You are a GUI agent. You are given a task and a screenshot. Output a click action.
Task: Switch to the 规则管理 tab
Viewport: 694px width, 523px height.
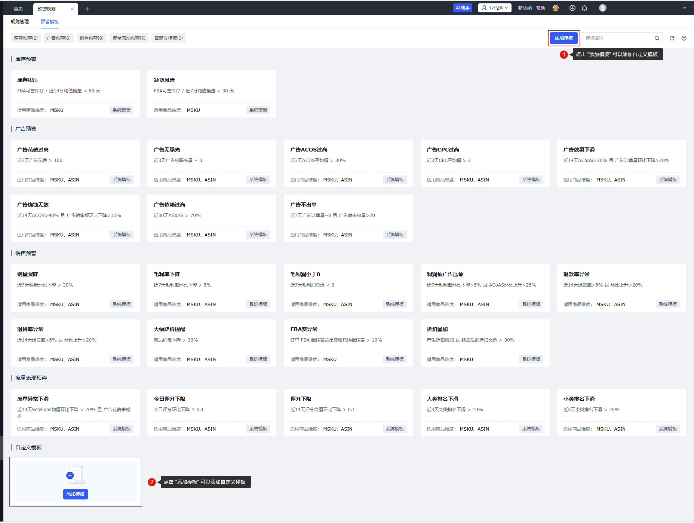coord(20,22)
